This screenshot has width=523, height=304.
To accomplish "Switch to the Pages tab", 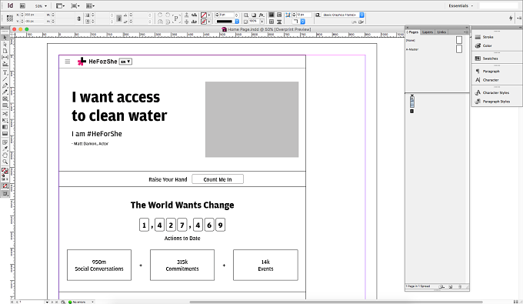I will [x=412, y=32].
